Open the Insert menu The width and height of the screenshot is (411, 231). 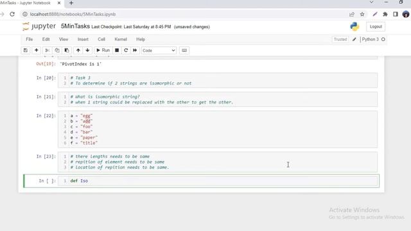83,39
